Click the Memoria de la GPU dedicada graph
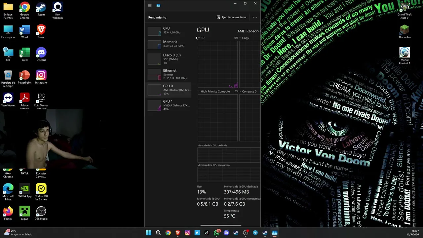Screen dimensions: 423x238 (x=229, y=155)
